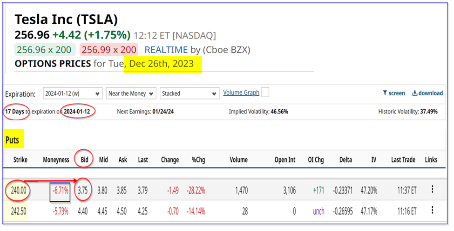This screenshot has width=454, height=231.
Task: Open the Near the Money dropdown
Action: pos(131,93)
